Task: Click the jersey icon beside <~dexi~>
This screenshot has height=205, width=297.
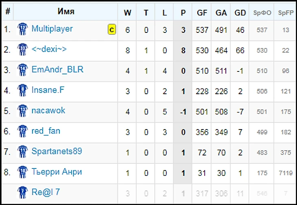Action: [22, 50]
